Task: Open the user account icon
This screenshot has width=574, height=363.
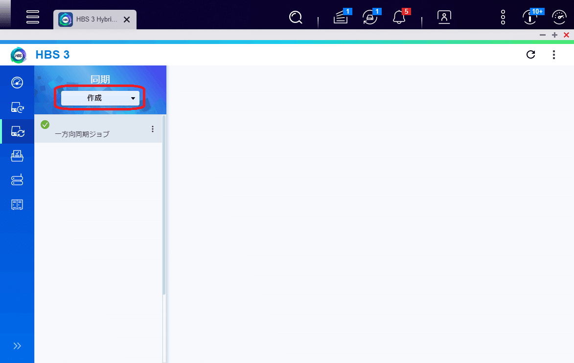Action: click(444, 17)
